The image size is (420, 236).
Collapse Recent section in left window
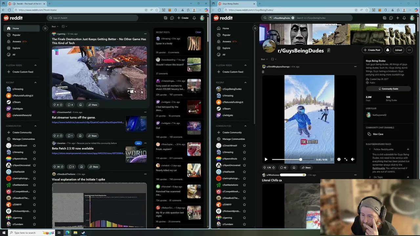tap(35, 83)
